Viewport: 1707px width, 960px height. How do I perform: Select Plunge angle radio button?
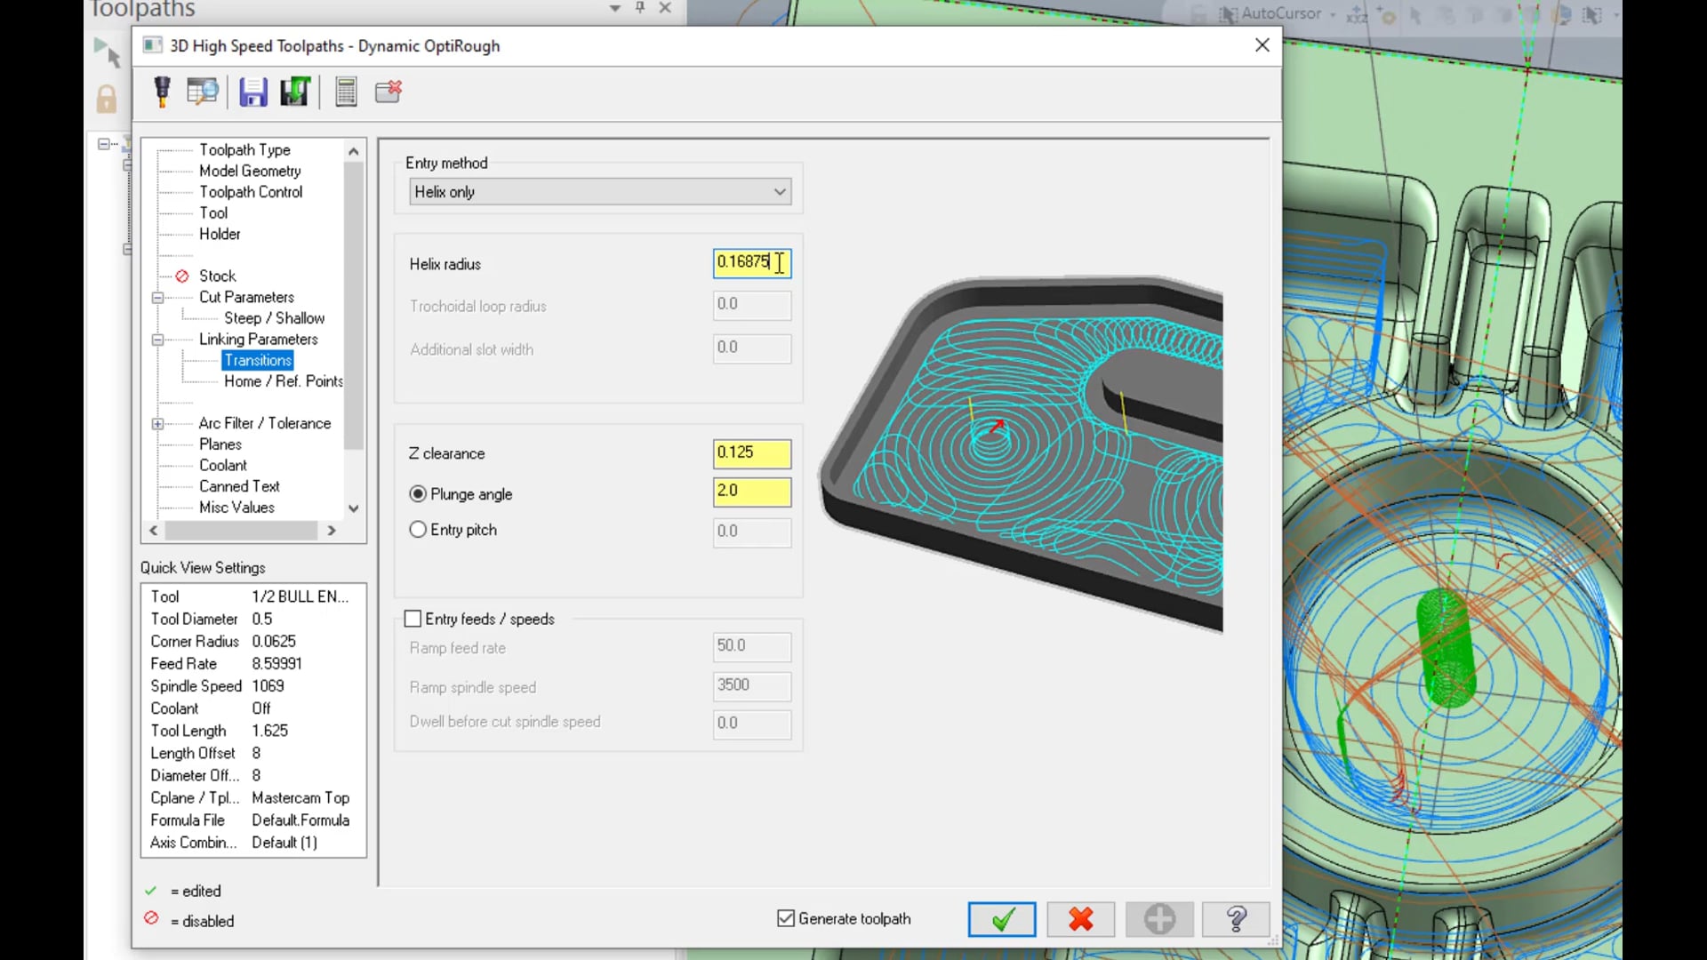click(417, 492)
